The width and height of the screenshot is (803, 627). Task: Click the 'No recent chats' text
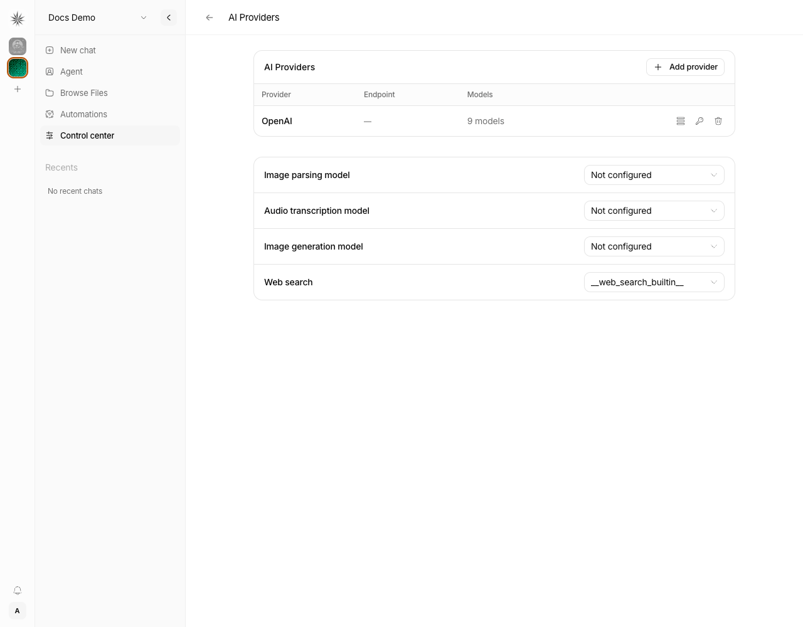pyautogui.click(x=75, y=191)
